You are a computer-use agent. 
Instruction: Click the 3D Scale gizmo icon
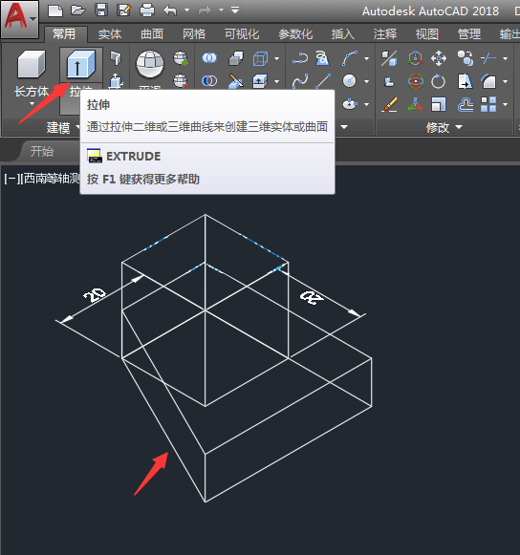pos(415,104)
